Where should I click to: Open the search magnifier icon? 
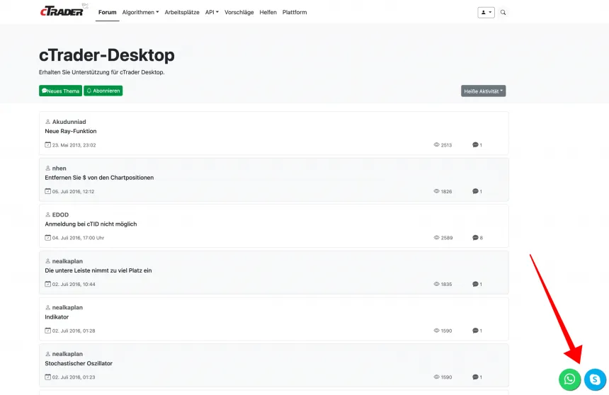pos(503,13)
